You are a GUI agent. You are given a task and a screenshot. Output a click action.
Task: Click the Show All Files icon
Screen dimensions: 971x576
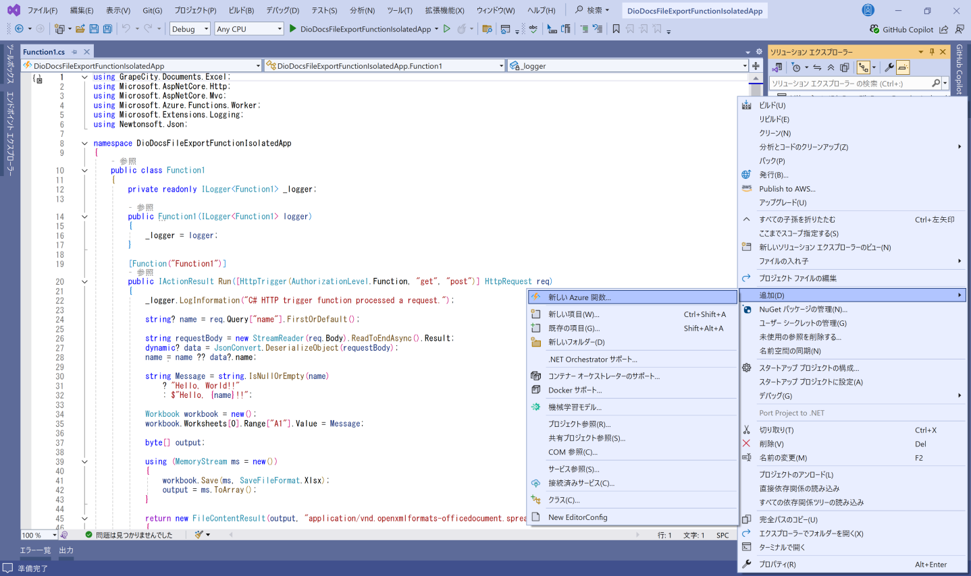point(844,67)
